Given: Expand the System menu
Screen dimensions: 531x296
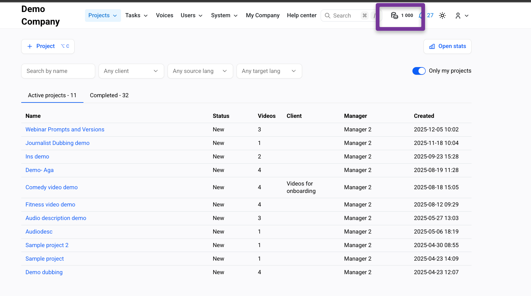Looking at the screenshot, I should tap(224, 15).
